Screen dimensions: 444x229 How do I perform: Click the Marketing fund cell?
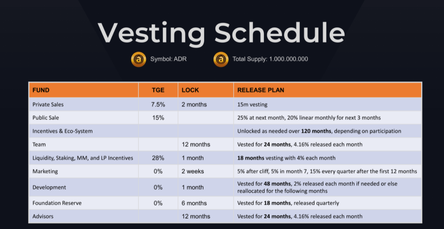pyautogui.click(x=45, y=171)
